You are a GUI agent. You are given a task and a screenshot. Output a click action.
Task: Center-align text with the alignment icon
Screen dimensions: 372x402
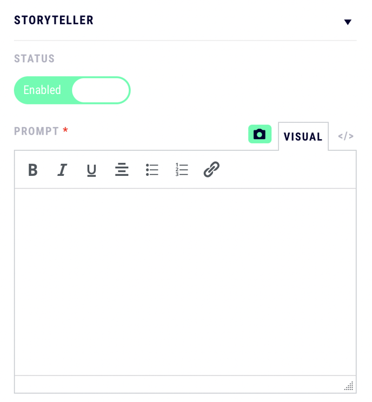(122, 170)
